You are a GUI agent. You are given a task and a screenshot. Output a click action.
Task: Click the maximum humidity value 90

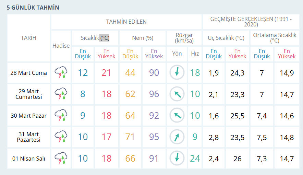(x=154, y=73)
